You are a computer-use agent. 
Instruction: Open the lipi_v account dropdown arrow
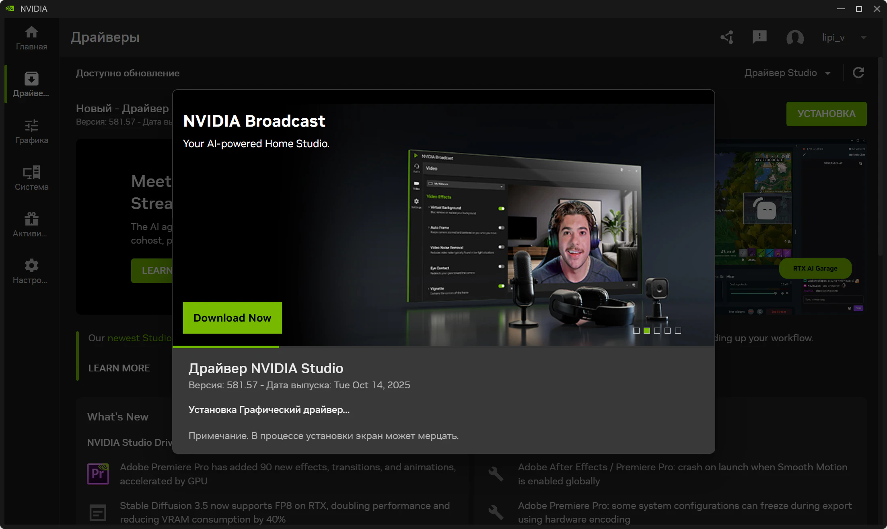click(863, 37)
